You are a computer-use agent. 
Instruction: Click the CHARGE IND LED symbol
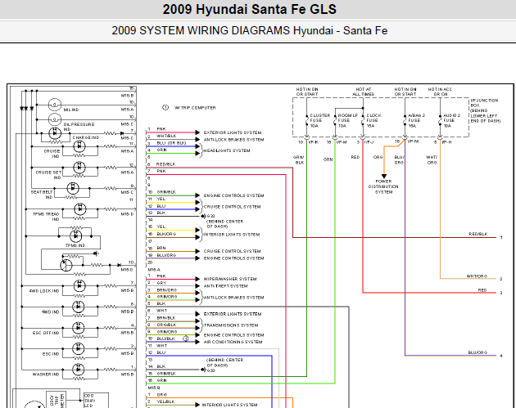55,133
